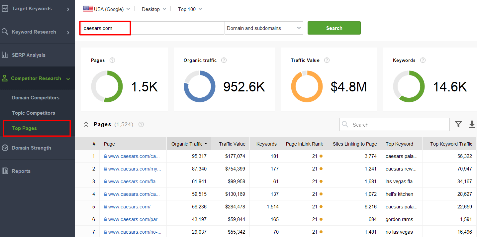Click the Pages search input box
Image resolution: width=477 pixels, height=237 pixels.
[x=394, y=124]
